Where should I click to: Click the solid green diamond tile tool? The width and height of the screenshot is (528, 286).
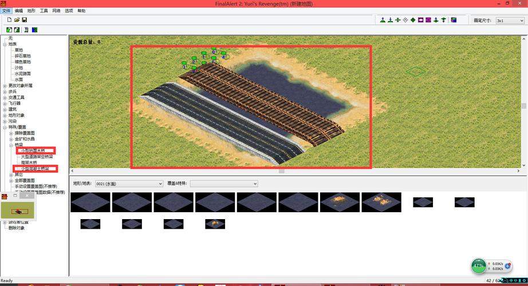coord(413,20)
